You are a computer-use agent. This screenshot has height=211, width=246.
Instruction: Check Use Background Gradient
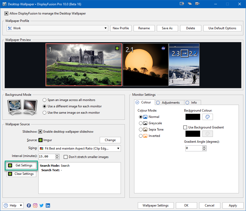tap(185, 127)
